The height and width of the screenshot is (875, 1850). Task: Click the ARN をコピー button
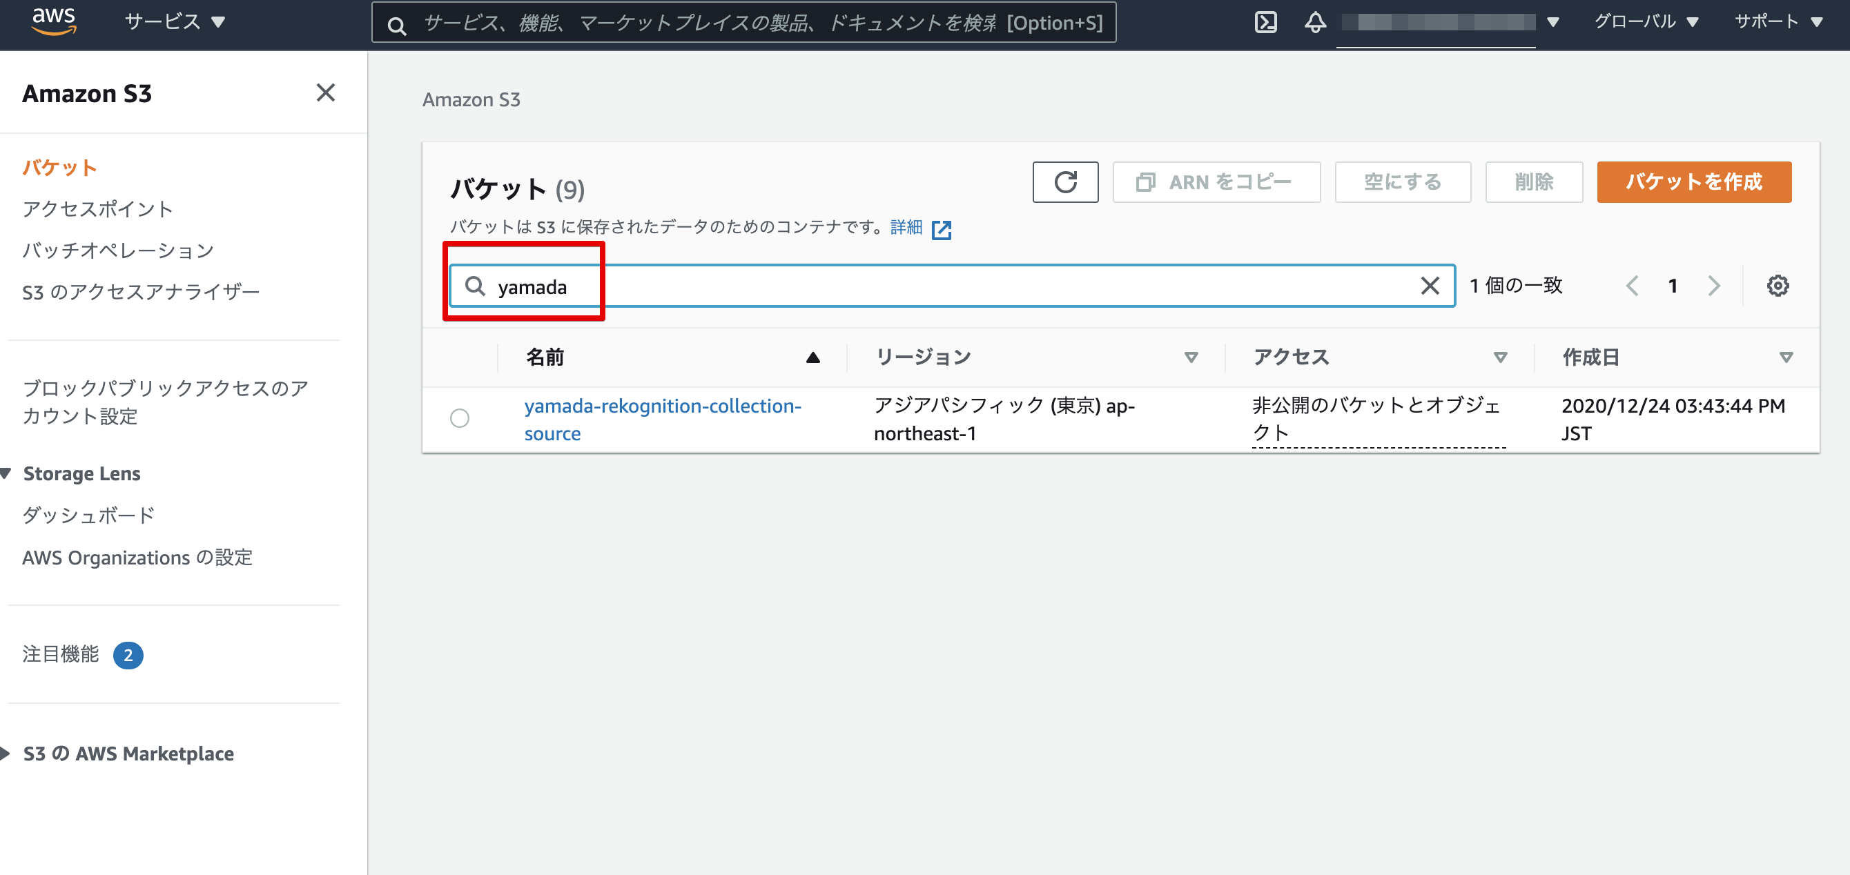pos(1216,181)
